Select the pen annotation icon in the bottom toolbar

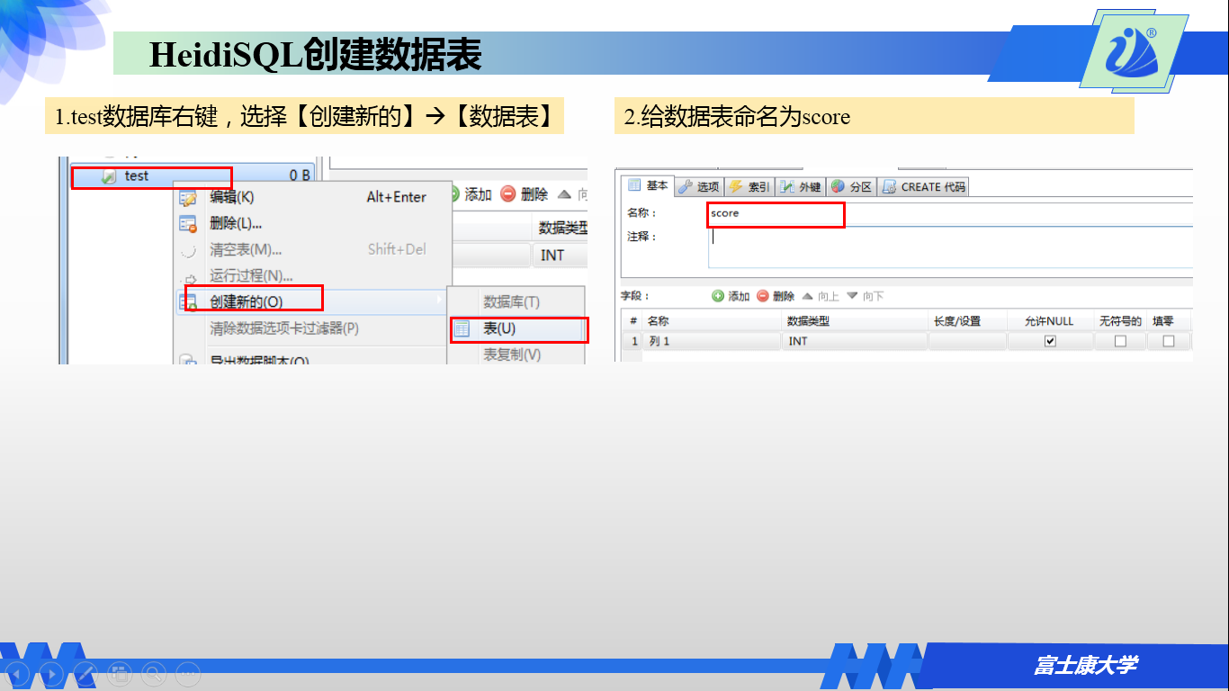coord(85,673)
